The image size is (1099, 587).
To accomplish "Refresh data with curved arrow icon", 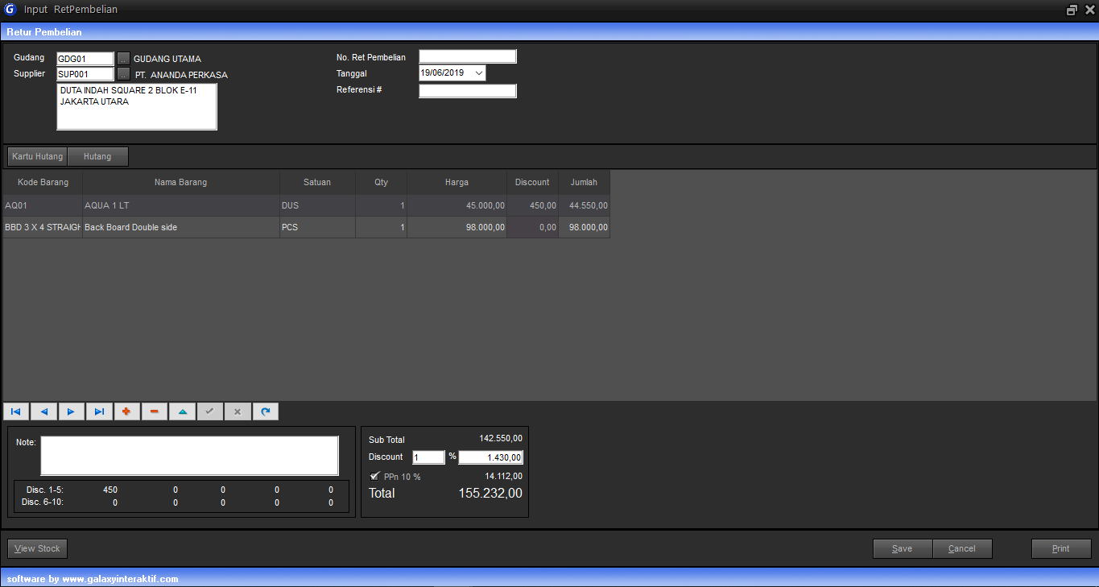I will click(x=265, y=411).
